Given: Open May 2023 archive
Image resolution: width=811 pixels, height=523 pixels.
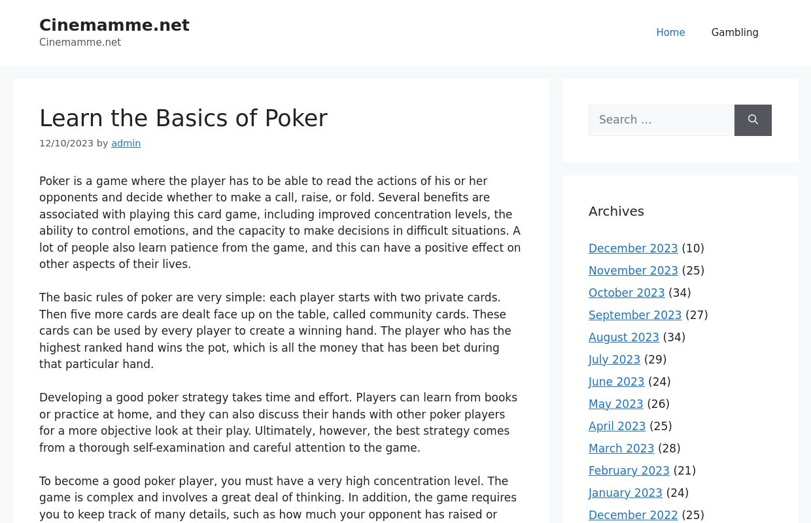Looking at the screenshot, I should [x=615, y=404].
